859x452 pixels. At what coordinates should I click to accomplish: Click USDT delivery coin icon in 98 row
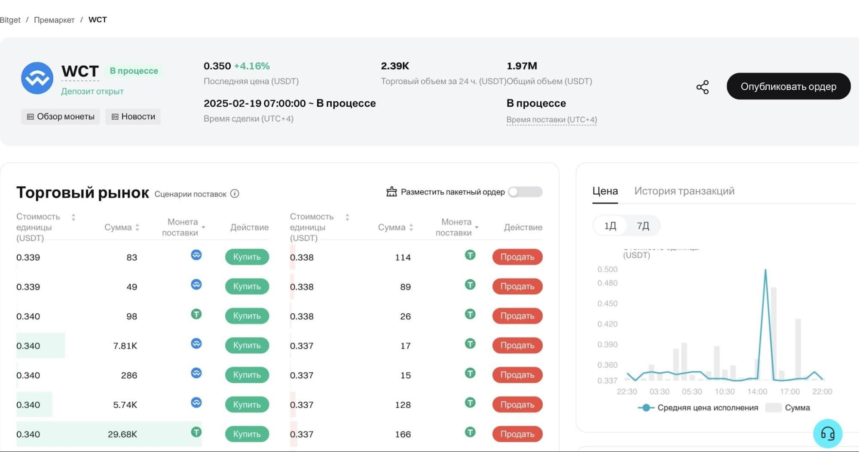(x=196, y=314)
